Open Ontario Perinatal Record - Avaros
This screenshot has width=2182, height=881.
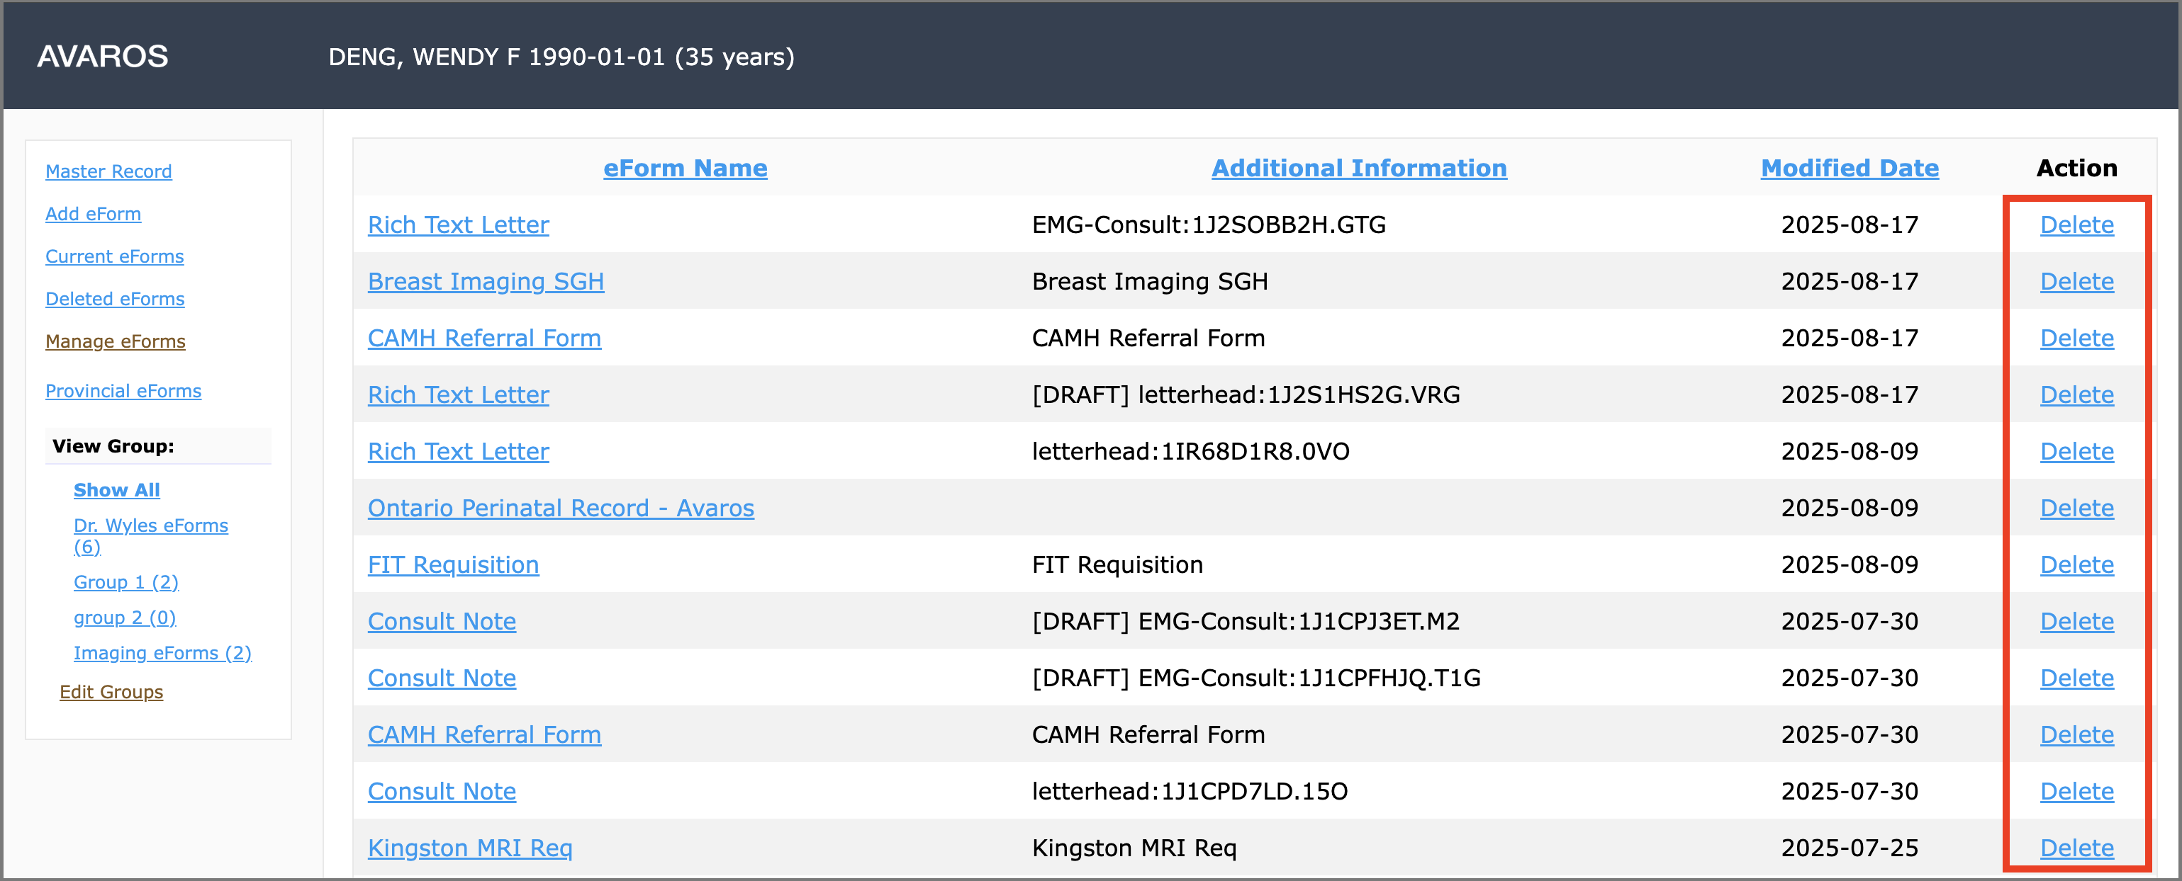coord(560,508)
